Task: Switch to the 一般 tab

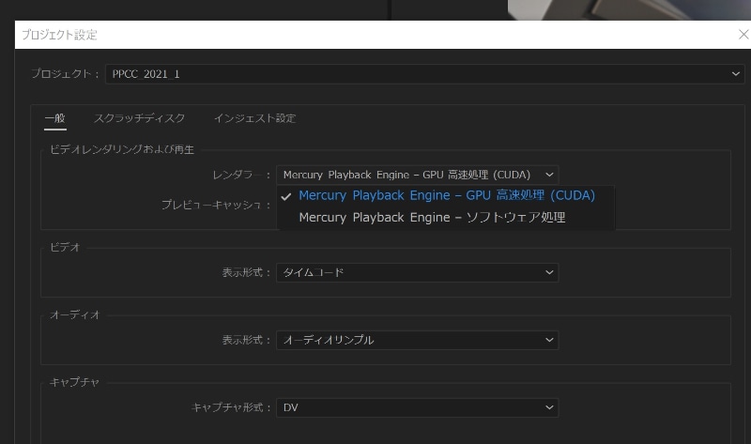Action: [55, 118]
